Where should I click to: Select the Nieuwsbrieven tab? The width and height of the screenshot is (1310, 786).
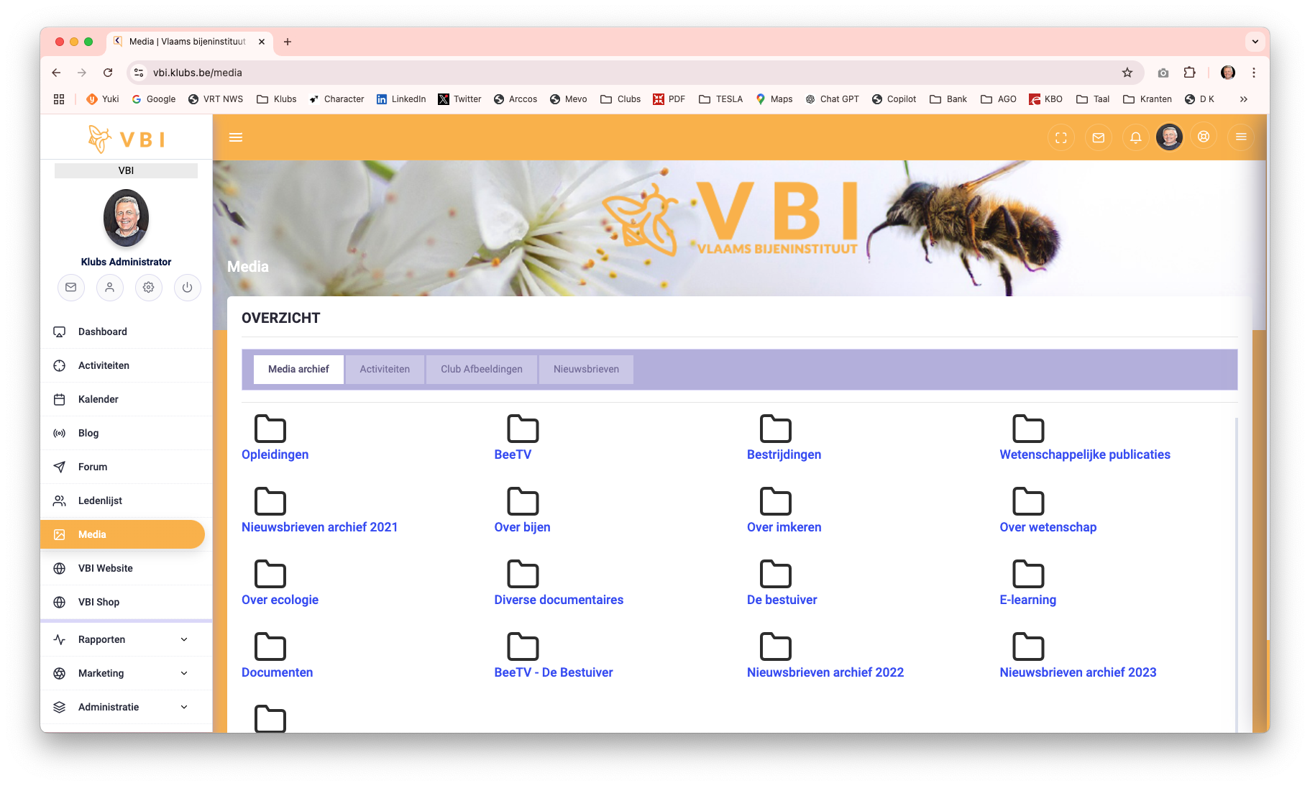[x=586, y=369]
